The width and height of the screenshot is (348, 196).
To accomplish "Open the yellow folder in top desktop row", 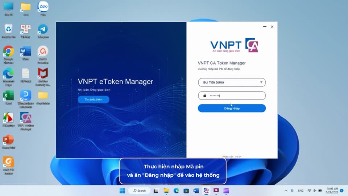I will pos(25,8).
